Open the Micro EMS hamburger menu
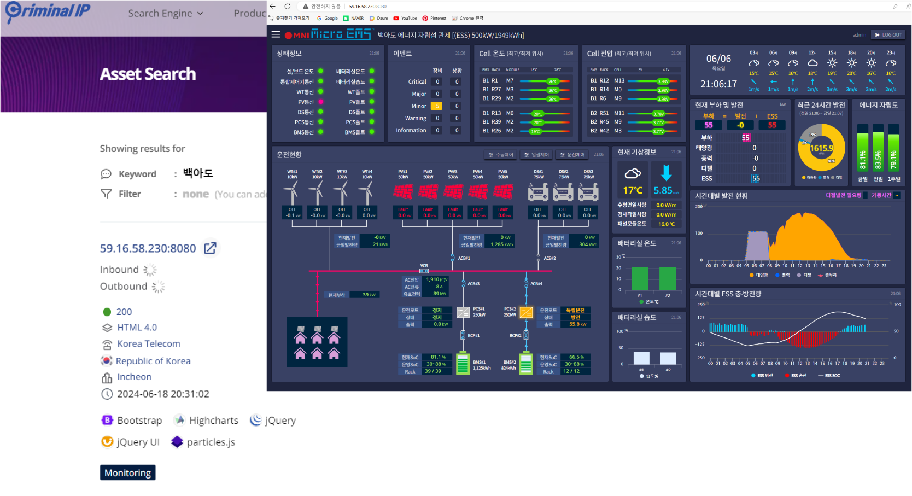The width and height of the screenshot is (912, 496). [276, 34]
